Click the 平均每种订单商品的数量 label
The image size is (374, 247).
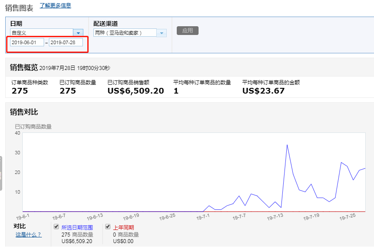(x=202, y=83)
